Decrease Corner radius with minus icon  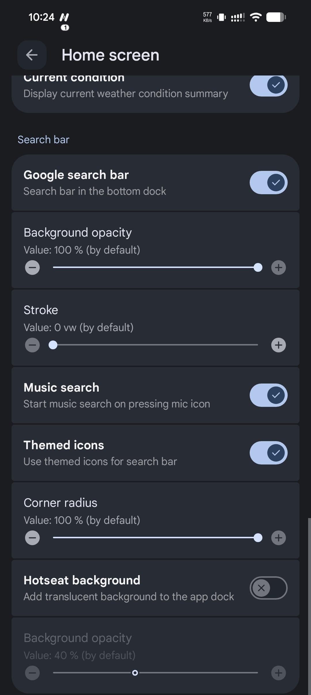[32, 538]
